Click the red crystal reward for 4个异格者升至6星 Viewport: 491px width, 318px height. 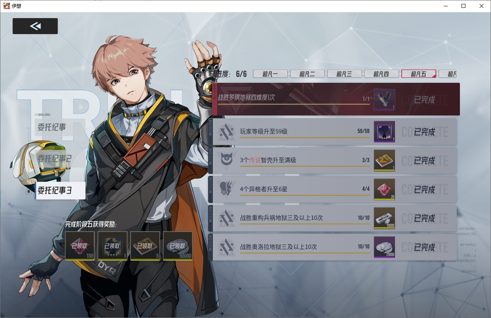tap(384, 189)
